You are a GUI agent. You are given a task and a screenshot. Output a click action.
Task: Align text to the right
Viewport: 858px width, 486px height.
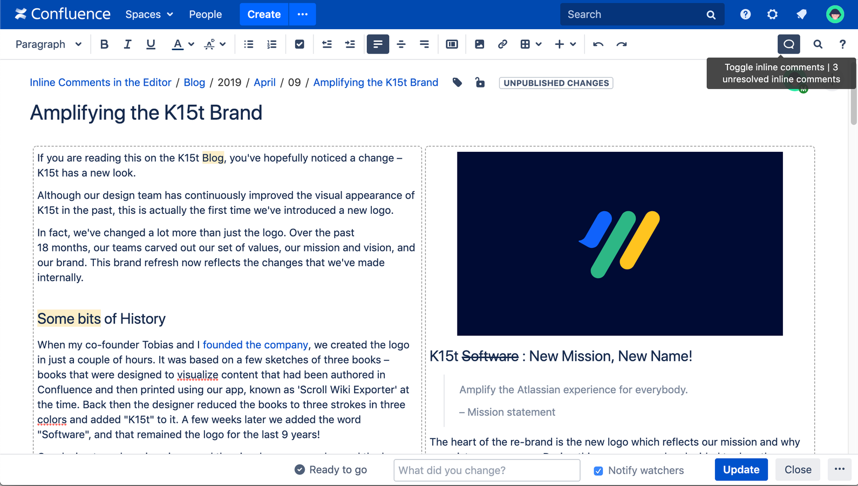(x=424, y=44)
